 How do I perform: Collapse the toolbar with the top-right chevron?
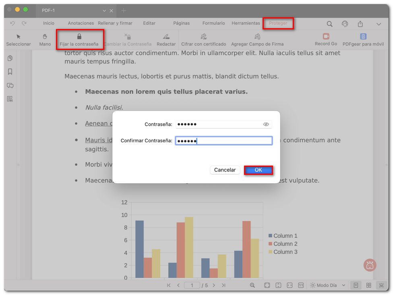click(379, 24)
